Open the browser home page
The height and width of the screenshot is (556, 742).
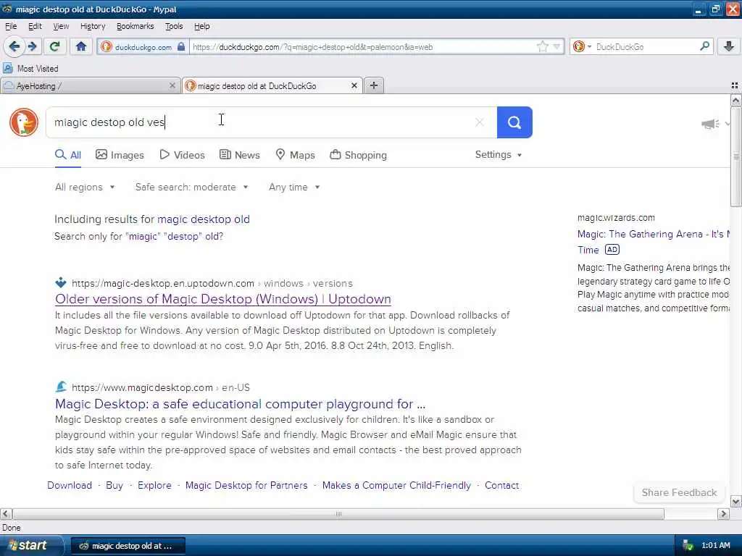click(x=81, y=46)
